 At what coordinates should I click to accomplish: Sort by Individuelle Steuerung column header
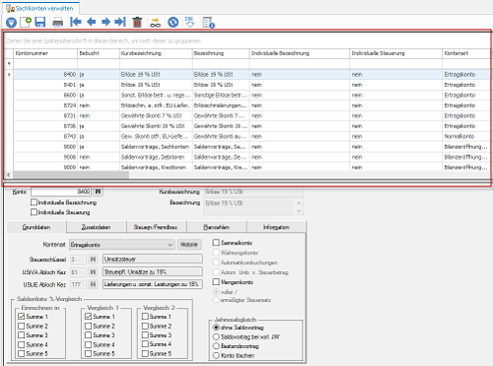pyautogui.click(x=395, y=53)
